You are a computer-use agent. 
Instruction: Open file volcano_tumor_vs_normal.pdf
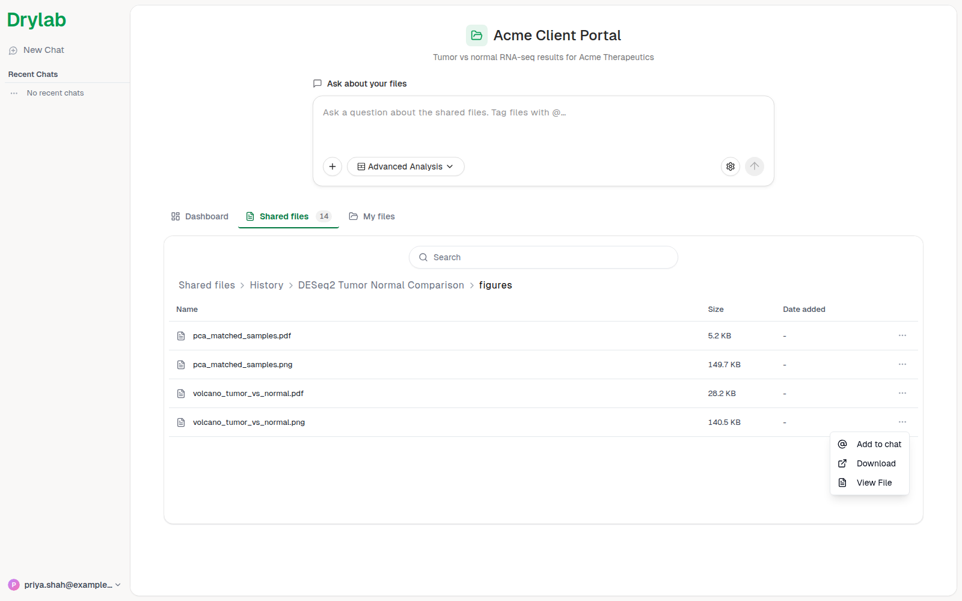[248, 394]
